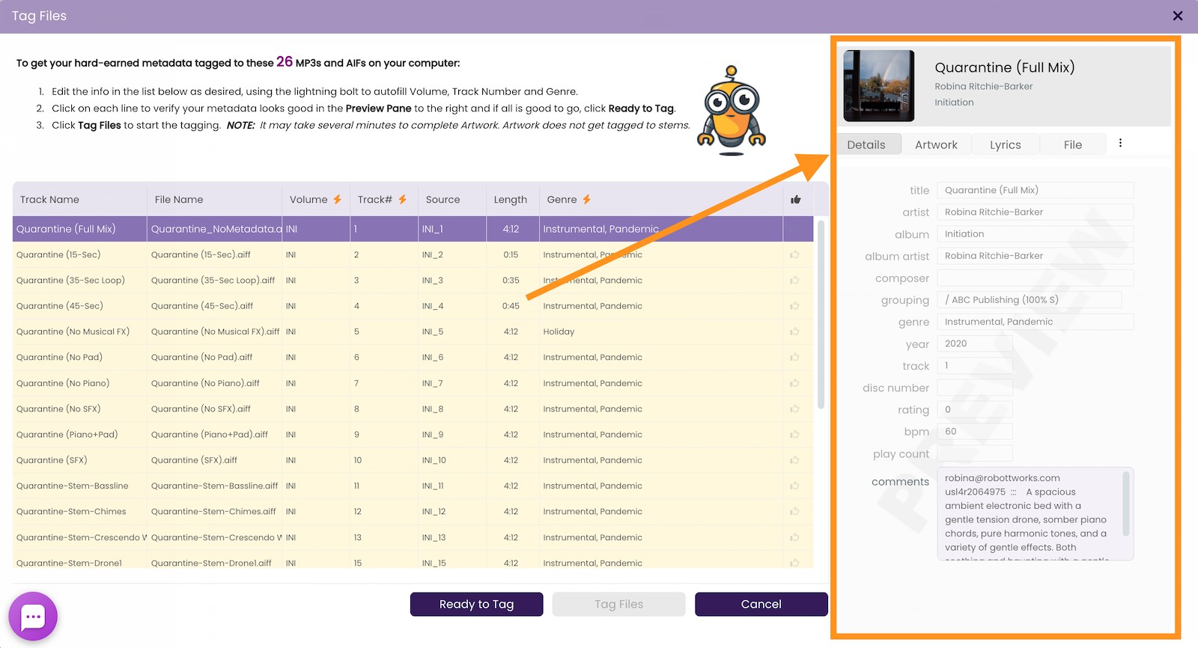
Task: Click the Ready to Tag button
Action: (476, 604)
